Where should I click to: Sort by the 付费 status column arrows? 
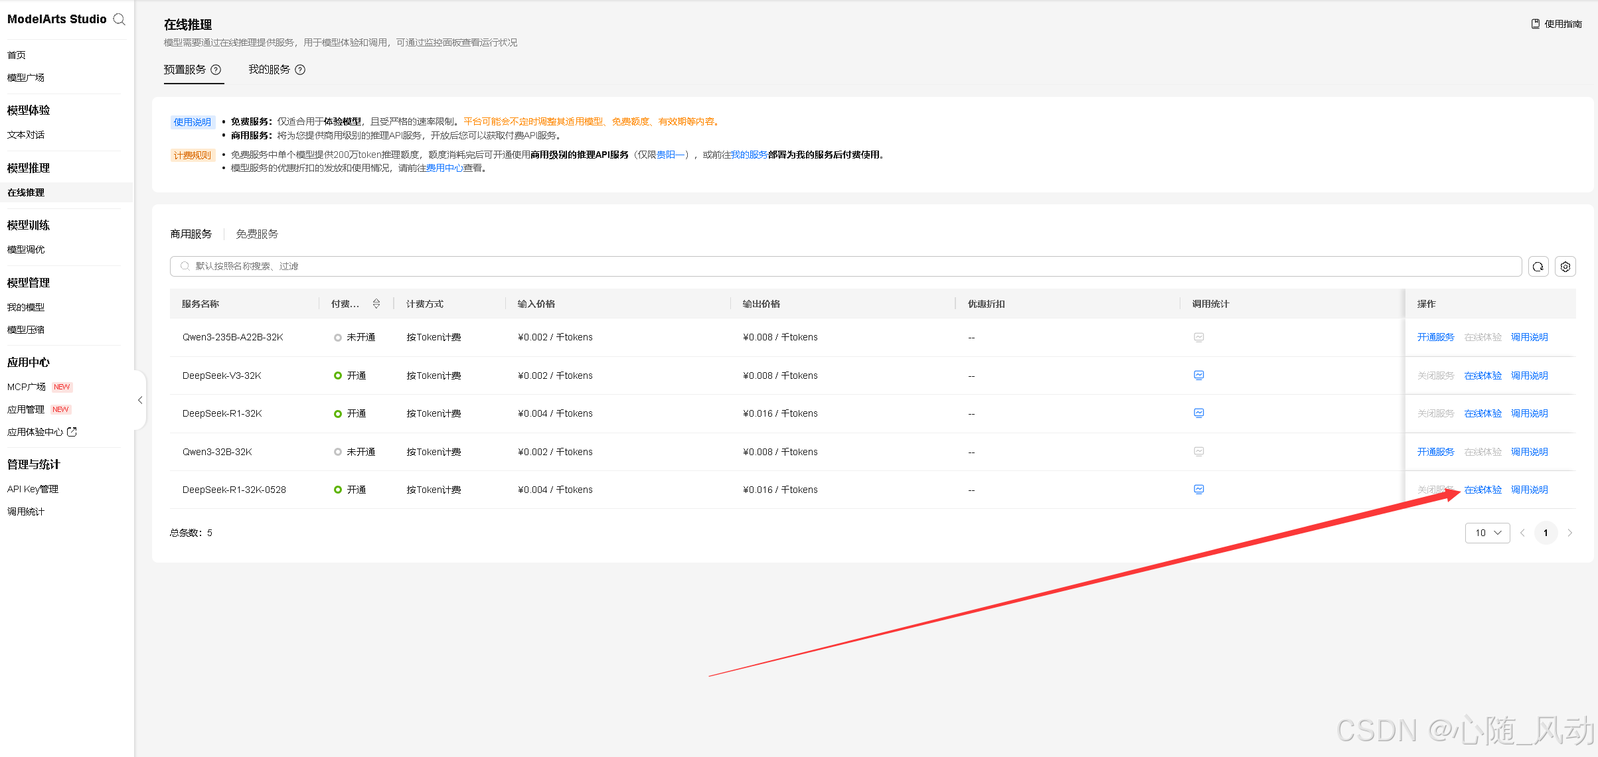coord(376,304)
